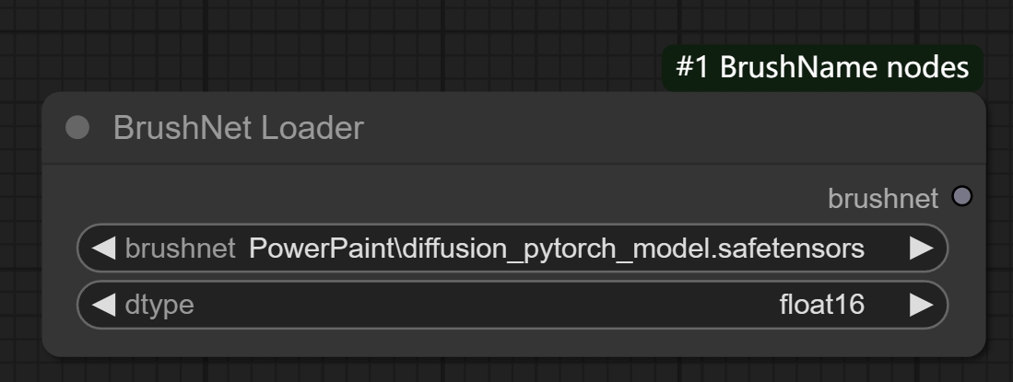The height and width of the screenshot is (382, 1013).
Task: Click the BrushNet Loader title text
Action: pyautogui.click(x=238, y=128)
